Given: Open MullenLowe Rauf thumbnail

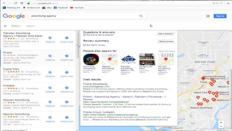Looking at the screenshot, I should (147, 59).
